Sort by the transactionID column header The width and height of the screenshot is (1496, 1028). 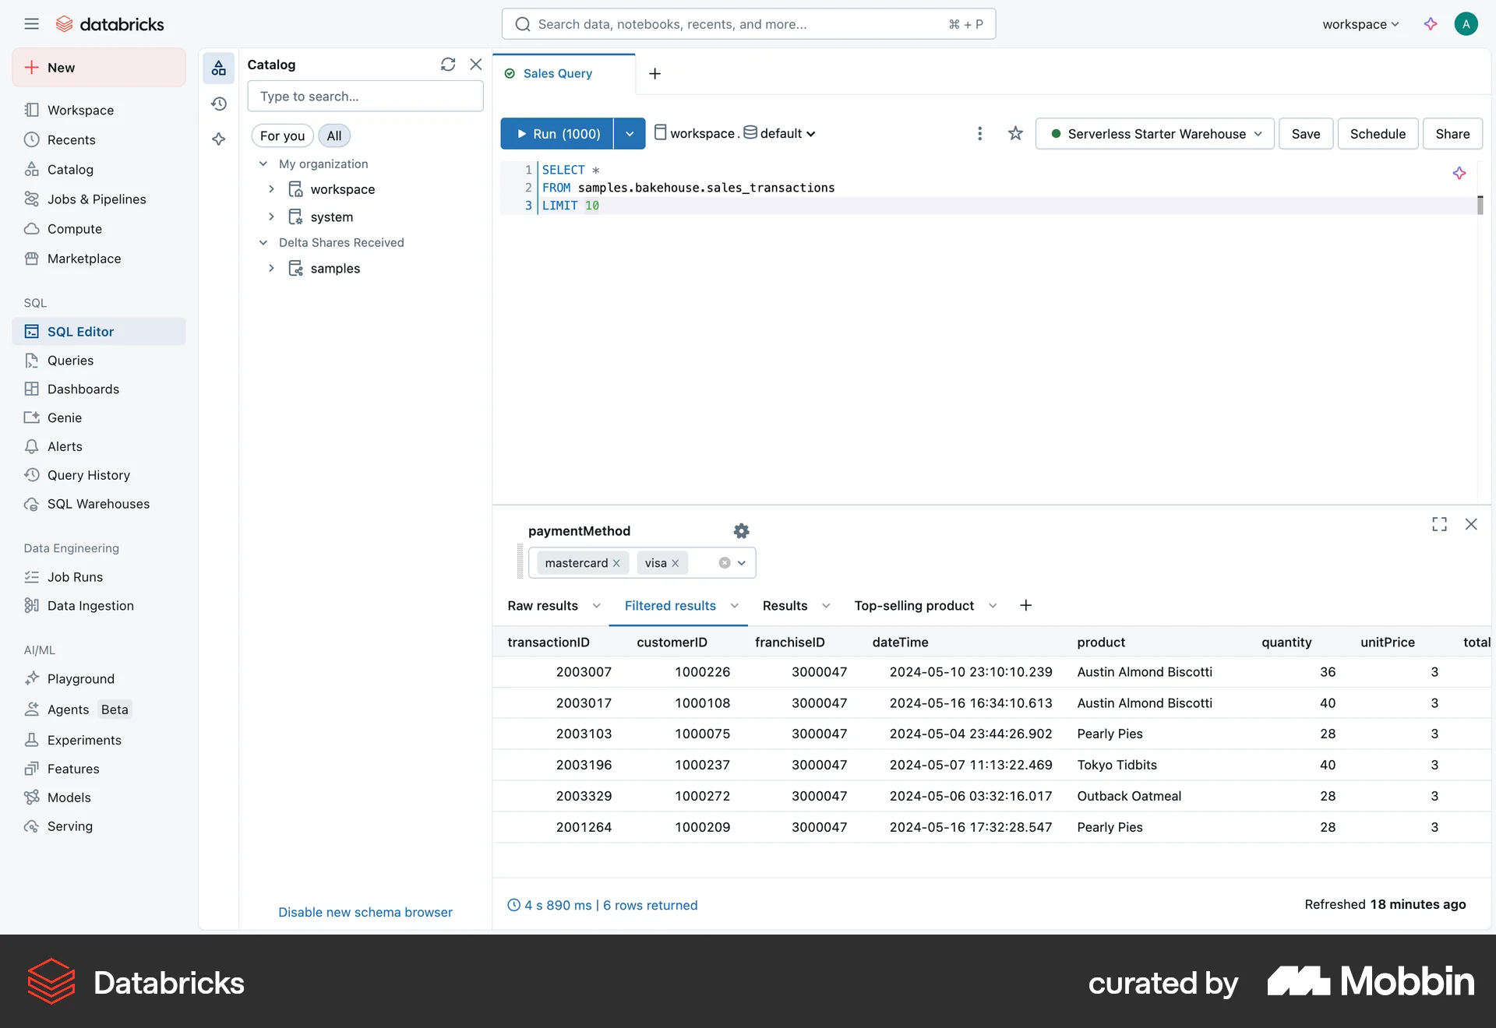(549, 642)
